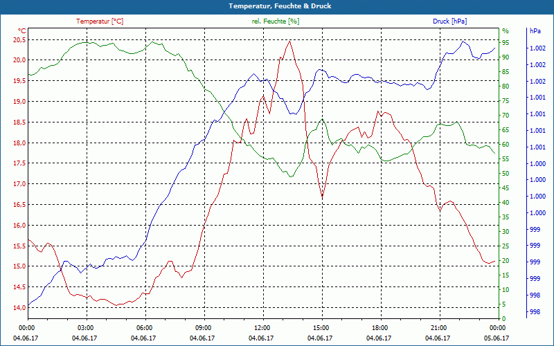Click the 14,0 temperature axis value
Screen dimensions: 554x346
[19, 308]
